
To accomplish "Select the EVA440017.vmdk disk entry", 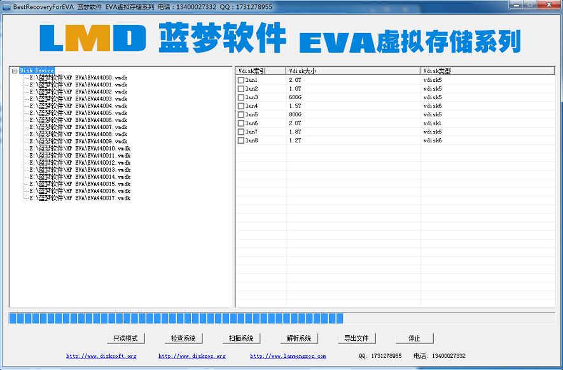I will tap(78, 199).
